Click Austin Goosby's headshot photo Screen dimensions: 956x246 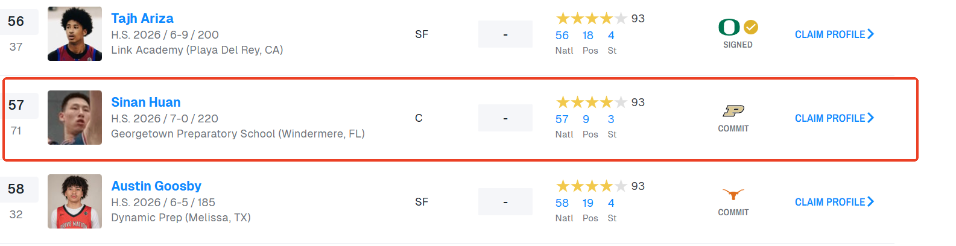[x=75, y=201]
